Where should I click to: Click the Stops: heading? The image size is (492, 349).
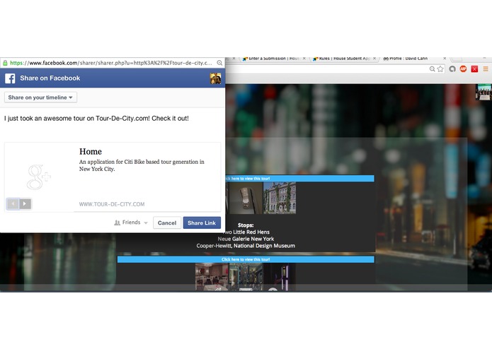(x=246, y=225)
